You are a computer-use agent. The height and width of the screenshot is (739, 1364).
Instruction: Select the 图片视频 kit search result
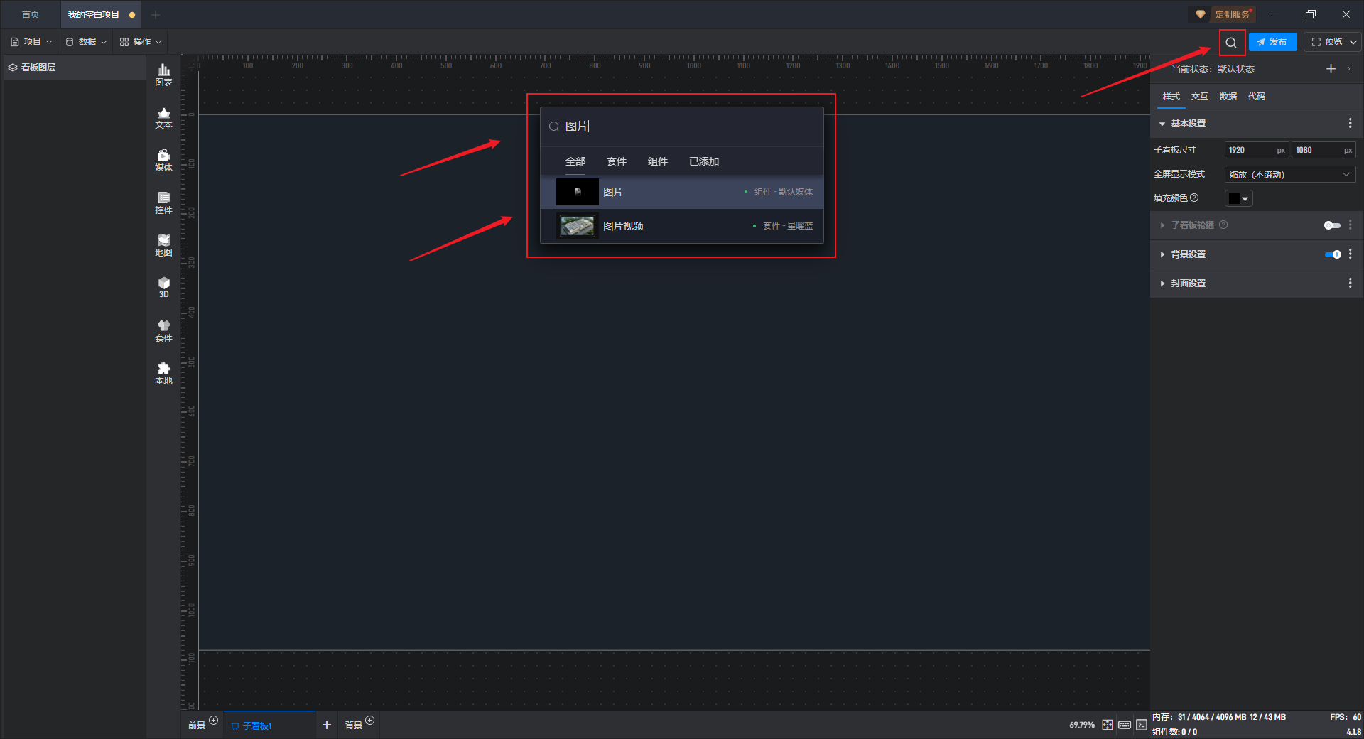(x=682, y=226)
